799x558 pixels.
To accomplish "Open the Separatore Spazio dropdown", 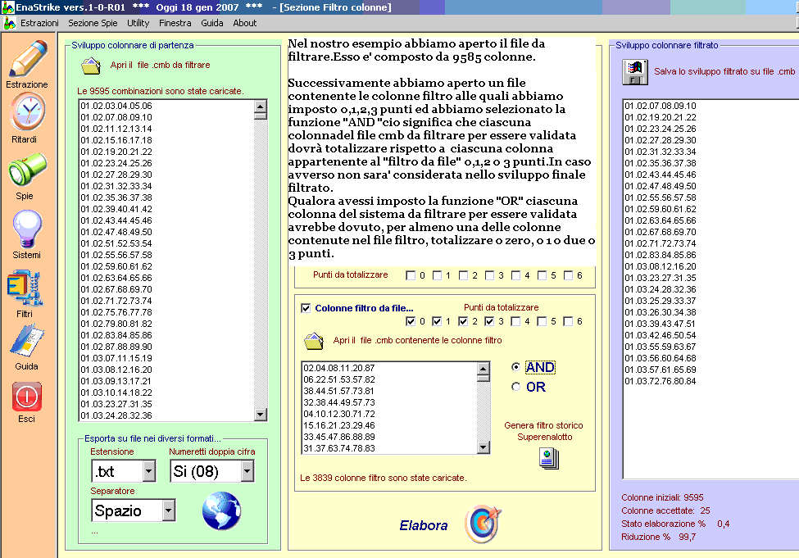I will (x=169, y=510).
